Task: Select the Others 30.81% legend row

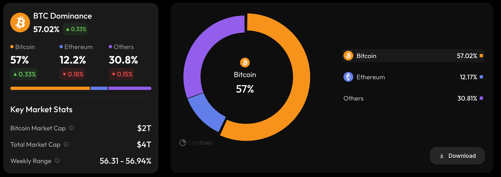Action: point(413,98)
